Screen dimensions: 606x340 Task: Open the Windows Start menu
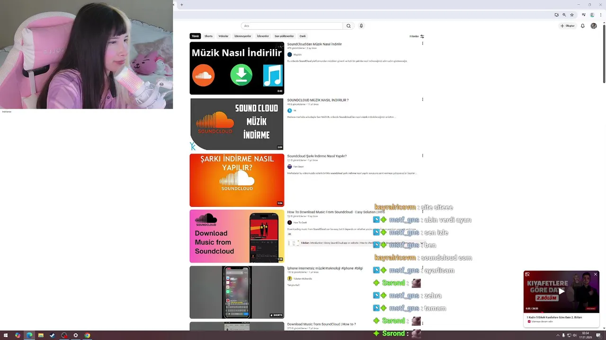tap(6, 335)
